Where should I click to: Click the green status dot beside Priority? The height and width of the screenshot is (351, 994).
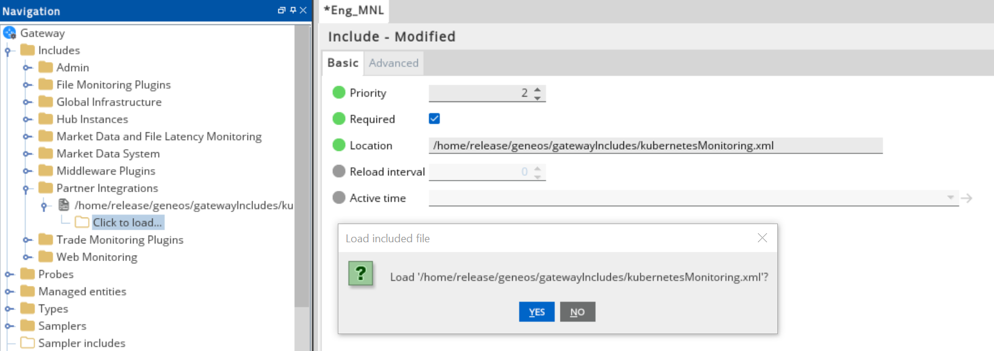click(x=339, y=92)
